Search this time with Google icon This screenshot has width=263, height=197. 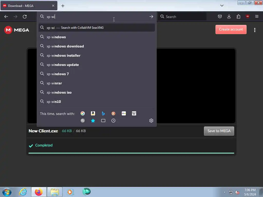[82, 113]
